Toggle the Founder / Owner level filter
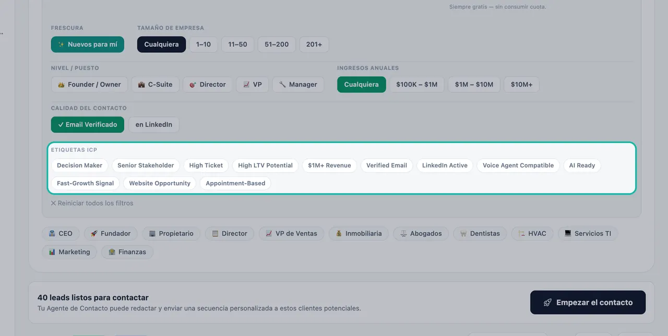The height and width of the screenshot is (336, 668). [x=89, y=85]
